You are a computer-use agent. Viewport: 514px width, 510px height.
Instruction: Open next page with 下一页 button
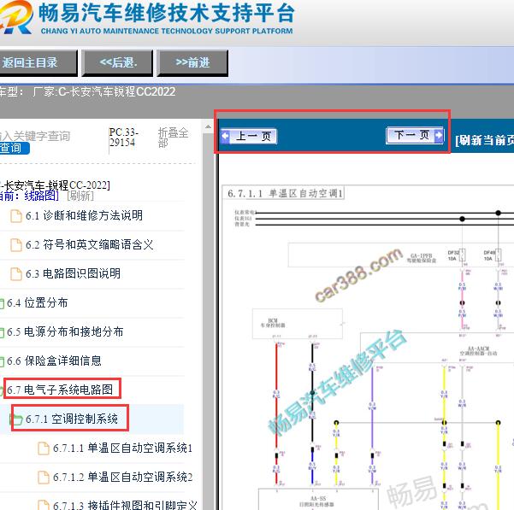pyautogui.click(x=415, y=135)
